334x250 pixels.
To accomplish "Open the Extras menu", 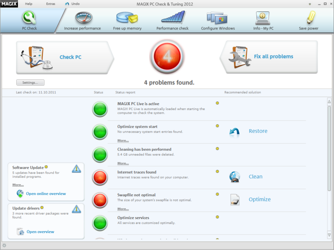I will tap(51, 4).
